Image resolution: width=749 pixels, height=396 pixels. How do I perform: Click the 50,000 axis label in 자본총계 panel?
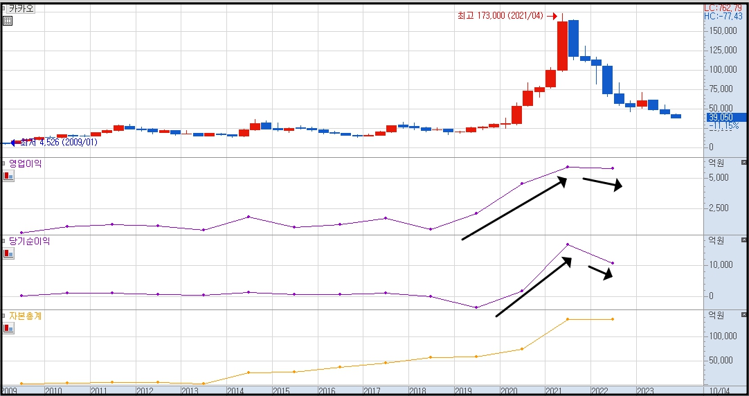(x=722, y=360)
